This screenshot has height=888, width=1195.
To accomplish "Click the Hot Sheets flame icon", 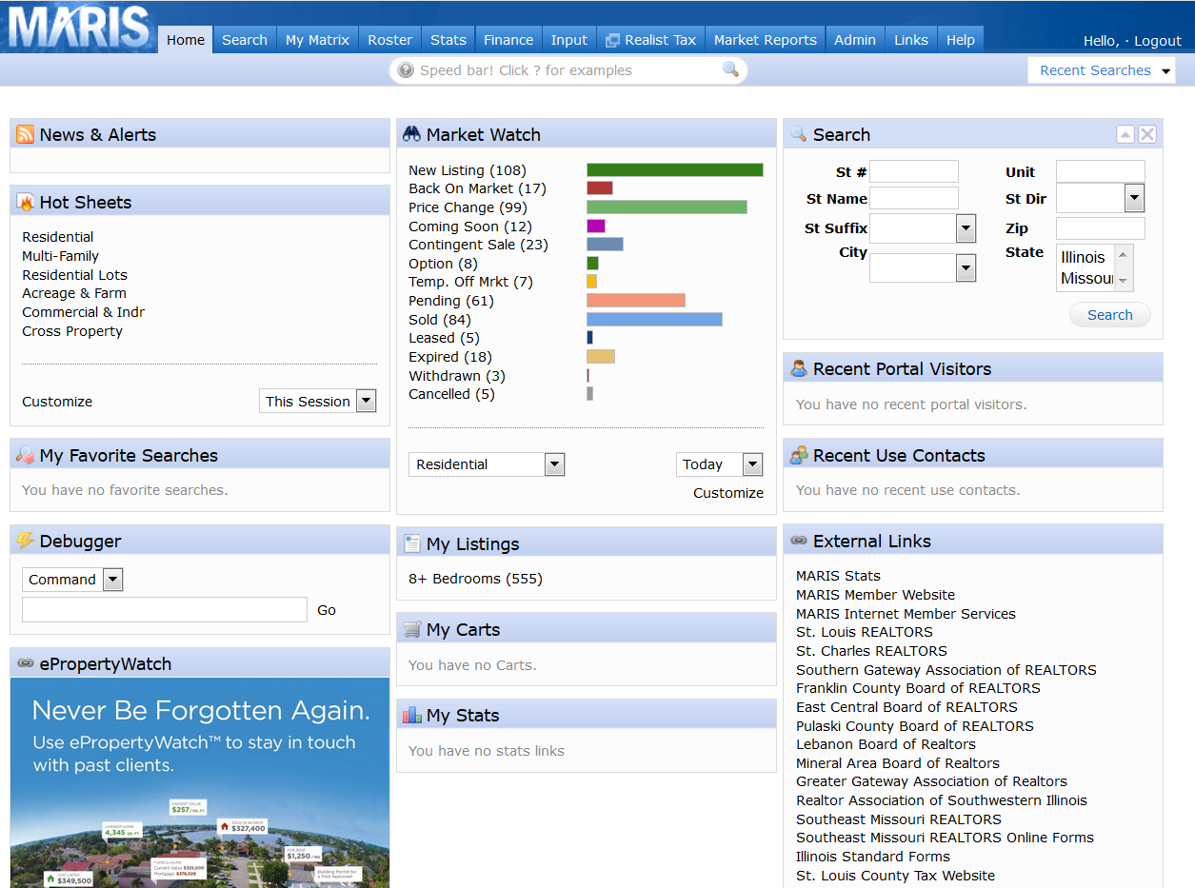I will (26, 202).
